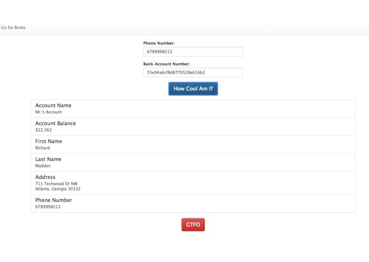
Task: Select the Atlanta, Georgia 30332 line
Action: 58,189
